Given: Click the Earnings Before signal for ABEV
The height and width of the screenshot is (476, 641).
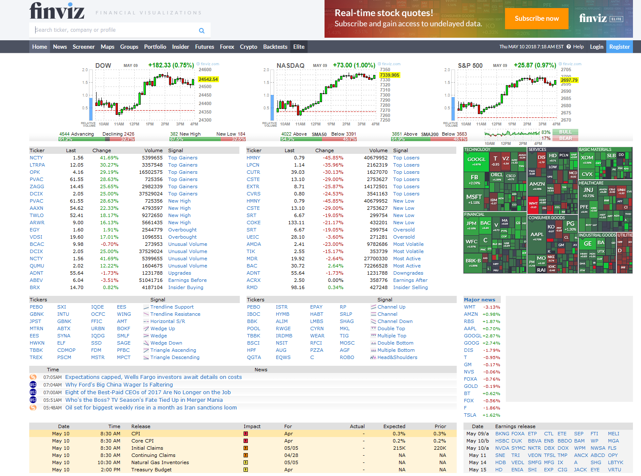Looking at the screenshot, I should coord(187,280).
